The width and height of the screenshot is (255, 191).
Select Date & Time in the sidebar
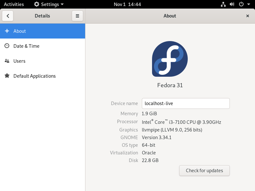click(42, 46)
